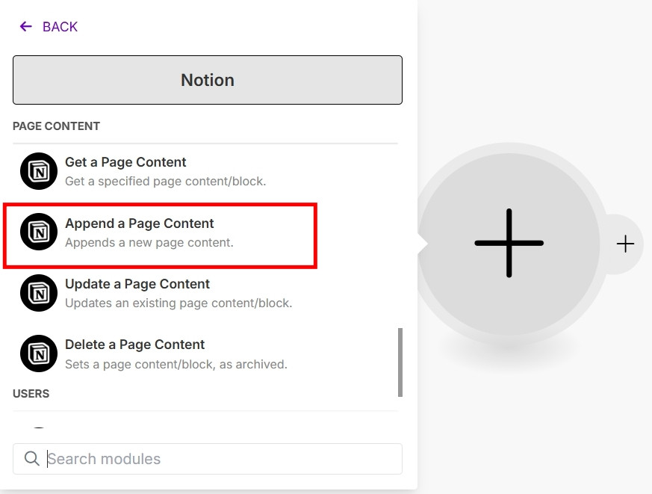The width and height of the screenshot is (652, 494).
Task: Click the description 'Get a specified page content/block.'
Action: [166, 182]
